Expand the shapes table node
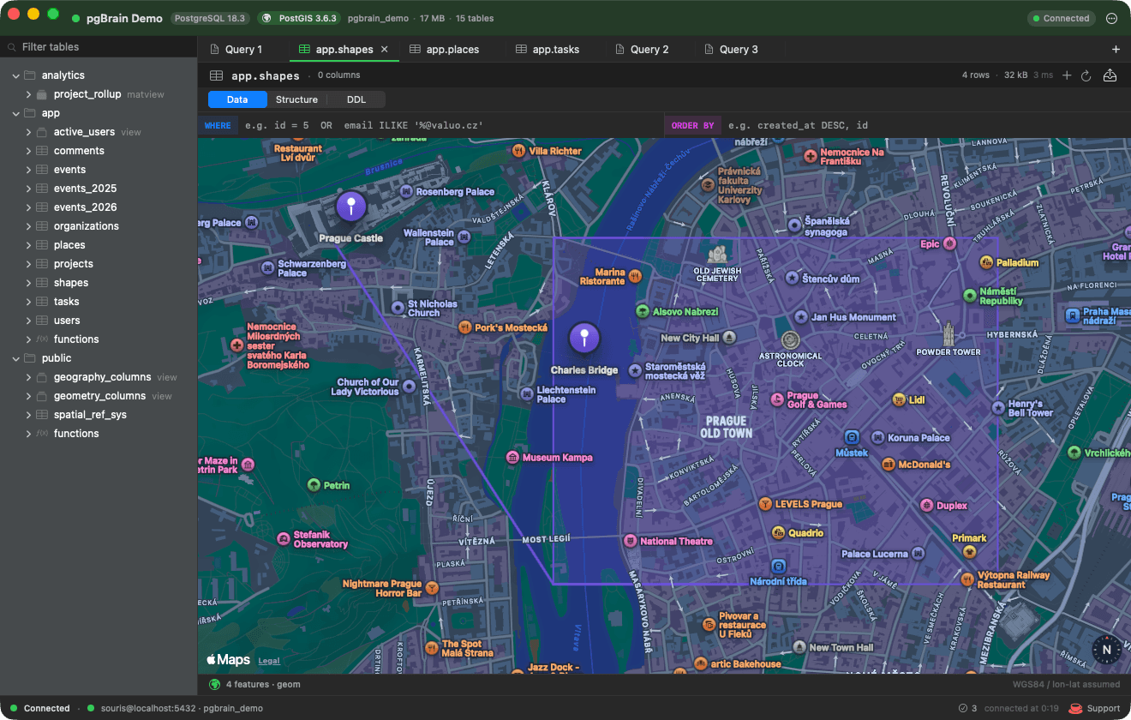Image resolution: width=1131 pixels, height=720 pixels. pyautogui.click(x=28, y=283)
